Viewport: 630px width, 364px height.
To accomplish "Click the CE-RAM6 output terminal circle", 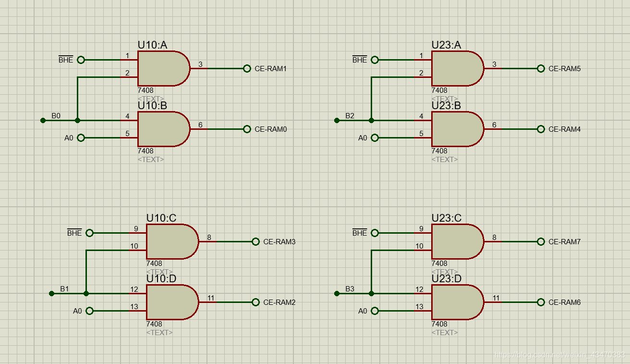I will point(541,302).
